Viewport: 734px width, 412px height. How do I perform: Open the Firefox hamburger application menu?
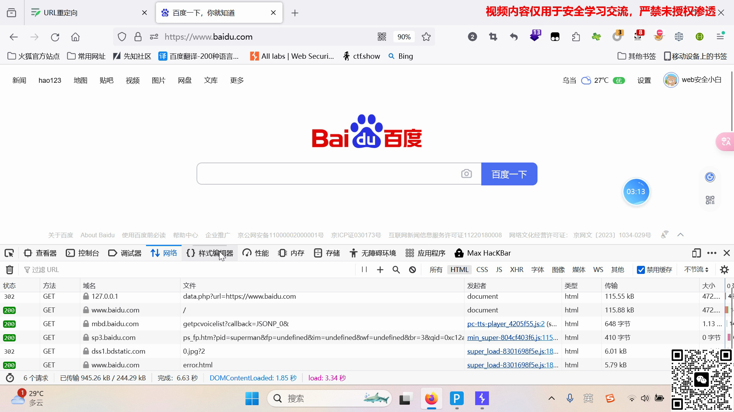coord(721,36)
